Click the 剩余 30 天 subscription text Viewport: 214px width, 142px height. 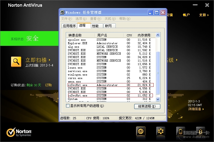click(34, 85)
